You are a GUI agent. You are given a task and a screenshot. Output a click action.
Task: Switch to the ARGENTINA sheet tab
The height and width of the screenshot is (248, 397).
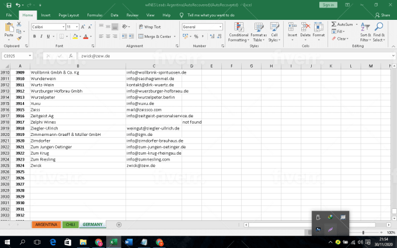point(46,224)
